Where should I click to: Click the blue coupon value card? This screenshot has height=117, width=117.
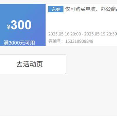23,25
